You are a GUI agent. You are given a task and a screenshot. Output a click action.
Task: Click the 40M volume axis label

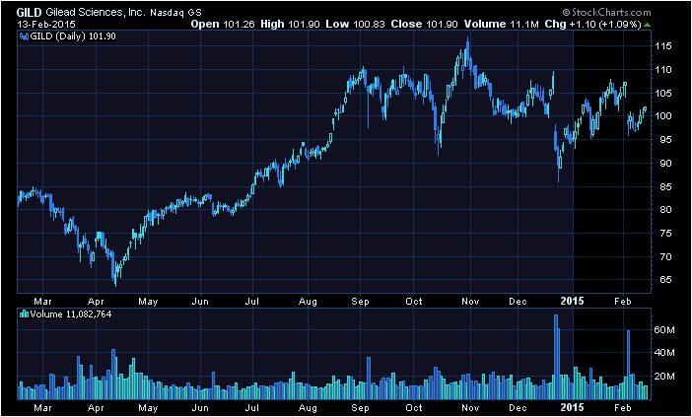(x=665, y=353)
